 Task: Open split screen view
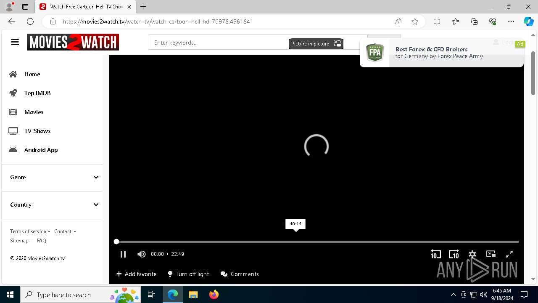tap(437, 21)
